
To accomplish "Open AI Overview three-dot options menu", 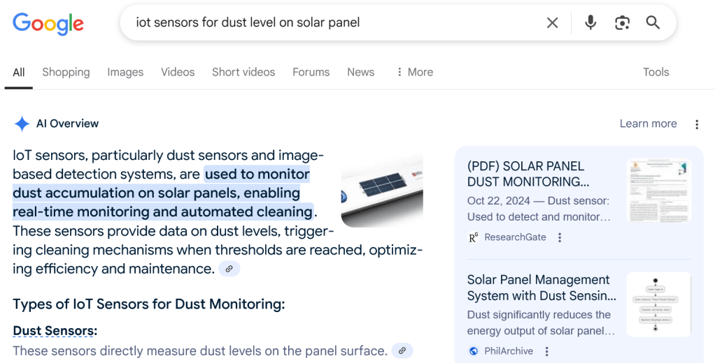I will click(696, 124).
